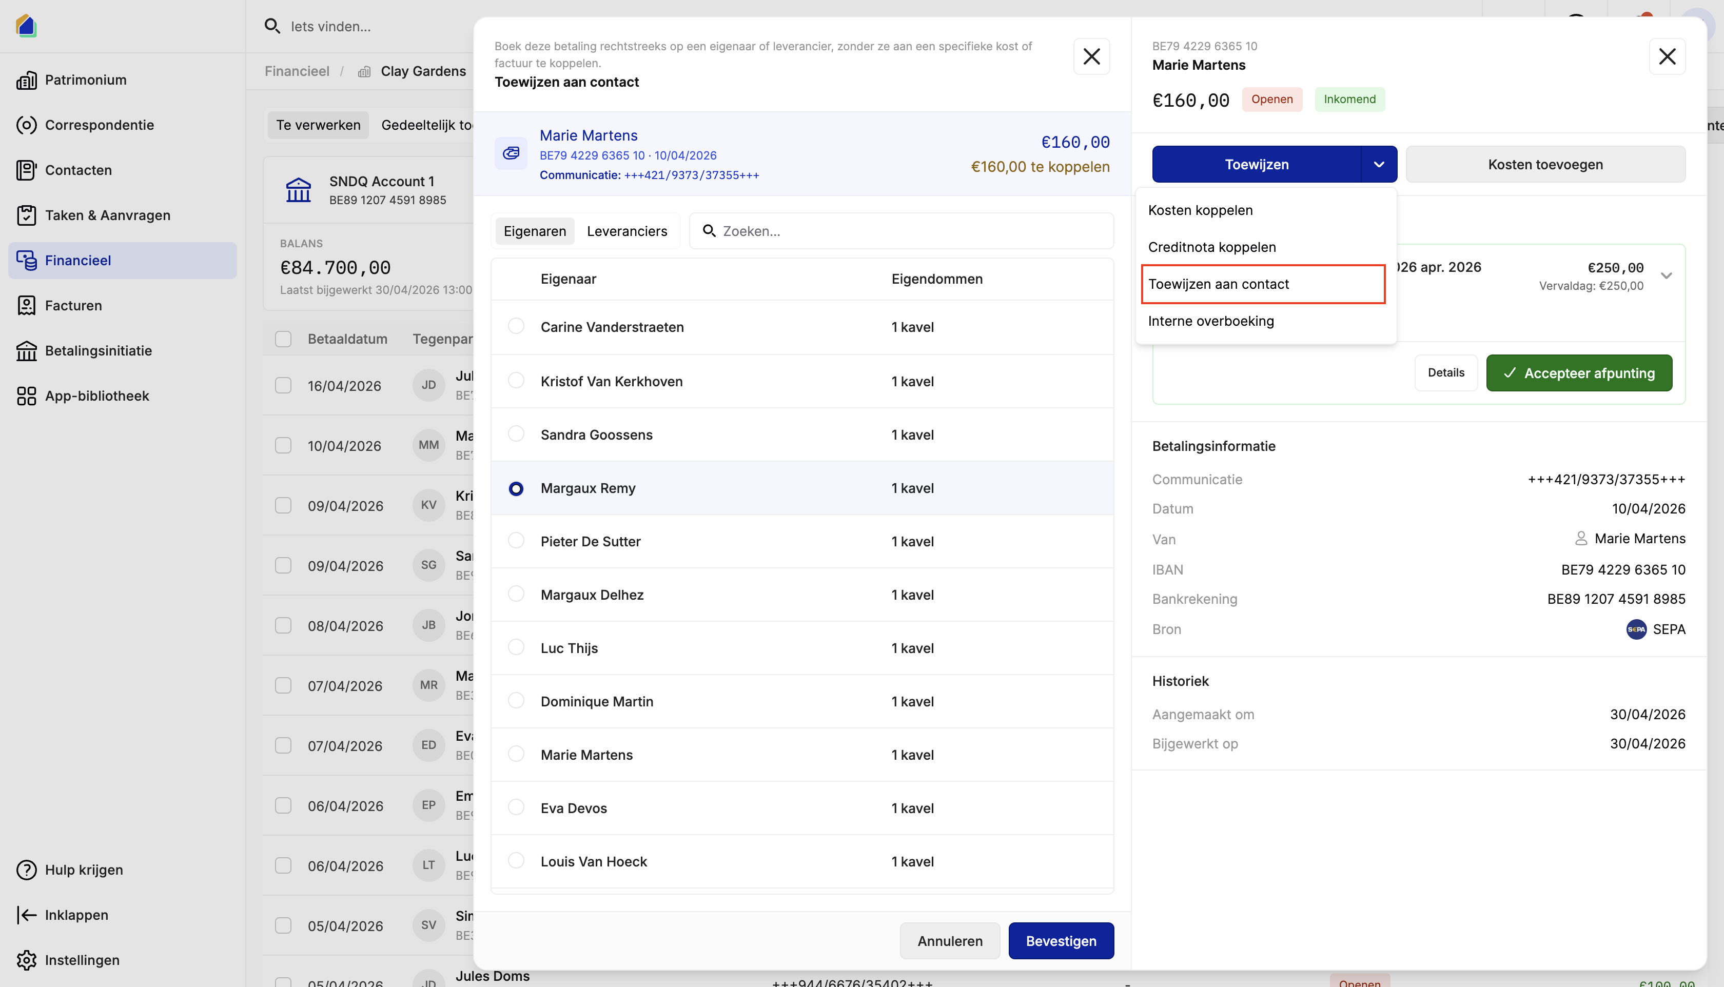Check the 09/04/2026 KV row checkbox

click(x=283, y=506)
